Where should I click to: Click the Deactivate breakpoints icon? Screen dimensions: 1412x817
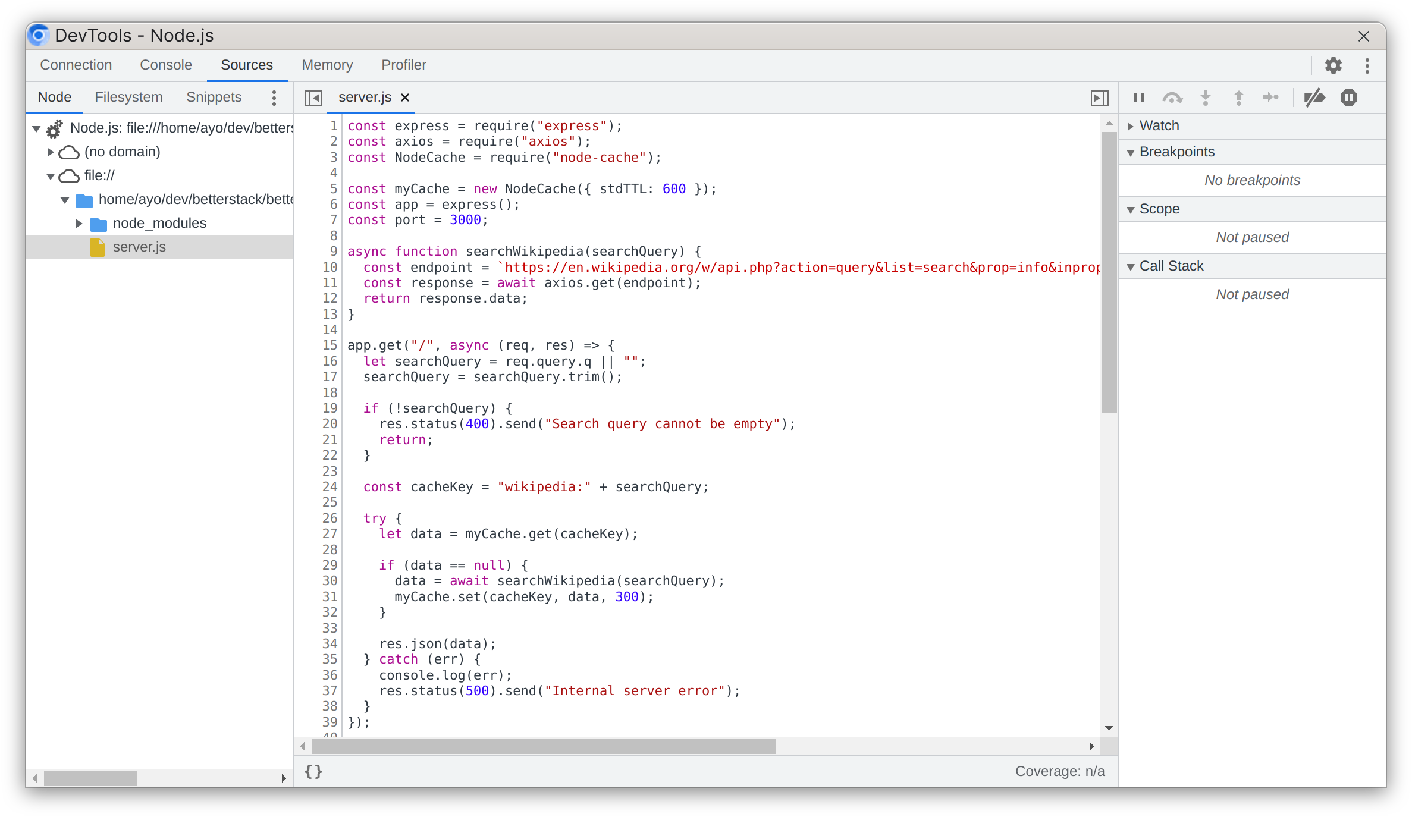[x=1316, y=98]
